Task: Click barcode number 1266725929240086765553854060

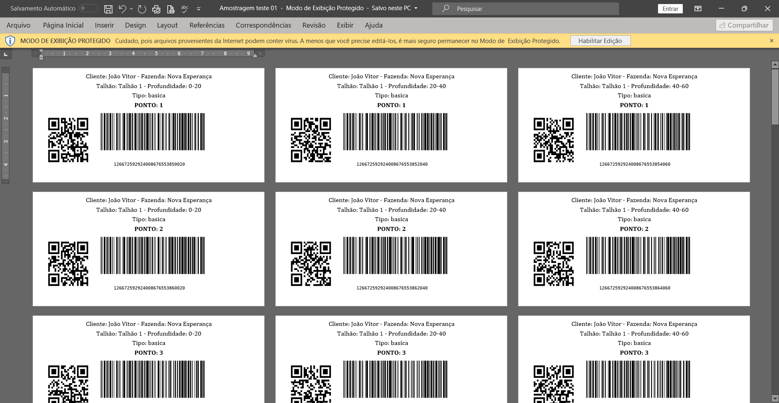Action: click(635, 164)
